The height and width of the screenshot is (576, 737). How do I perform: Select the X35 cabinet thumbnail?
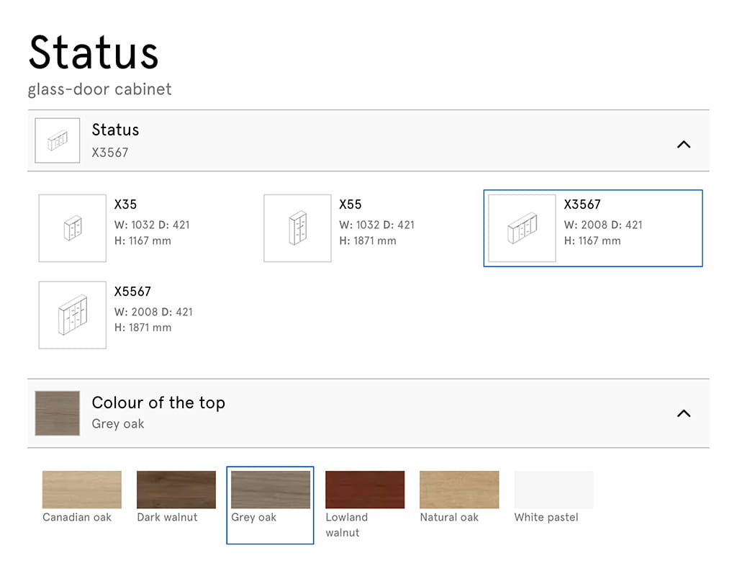73,228
